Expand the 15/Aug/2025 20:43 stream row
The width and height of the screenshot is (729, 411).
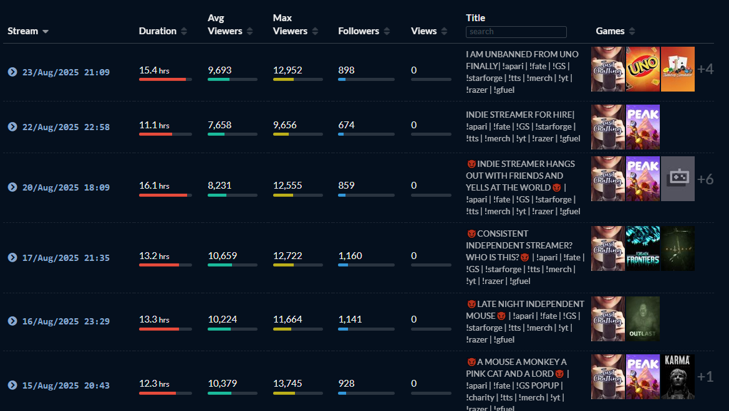pyautogui.click(x=12, y=385)
